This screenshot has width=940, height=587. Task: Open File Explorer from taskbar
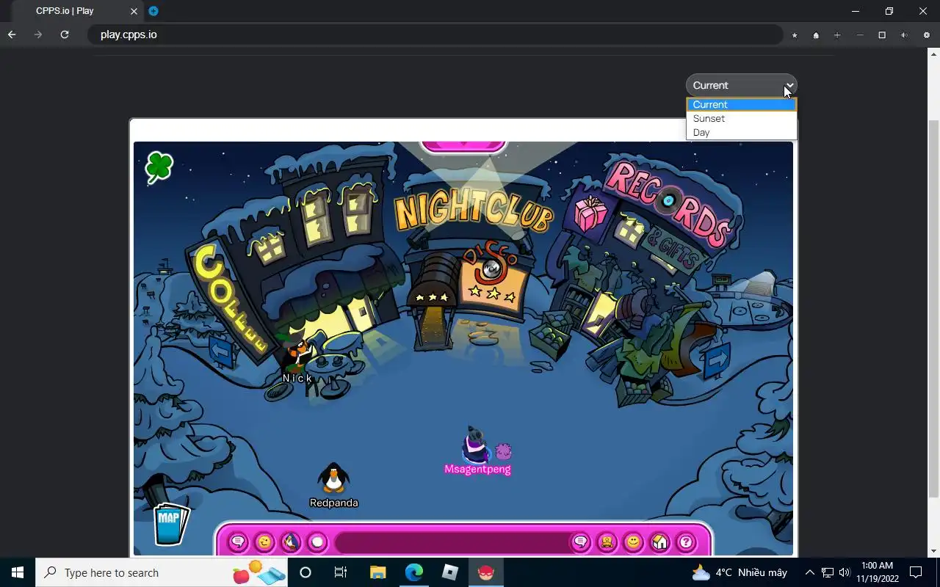(377, 572)
